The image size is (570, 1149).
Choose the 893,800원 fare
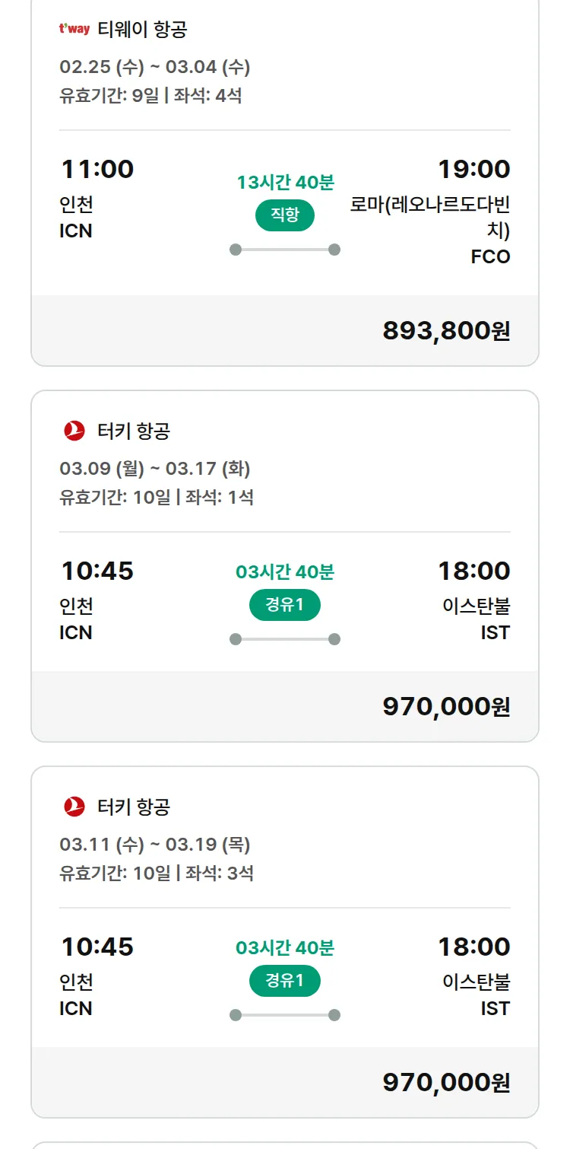[x=446, y=331]
